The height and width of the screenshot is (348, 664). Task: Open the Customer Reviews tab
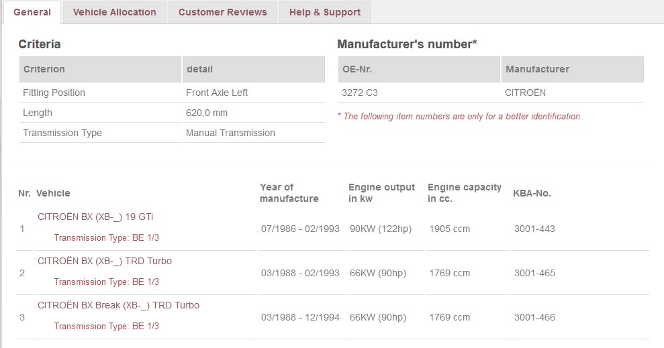pyautogui.click(x=223, y=12)
